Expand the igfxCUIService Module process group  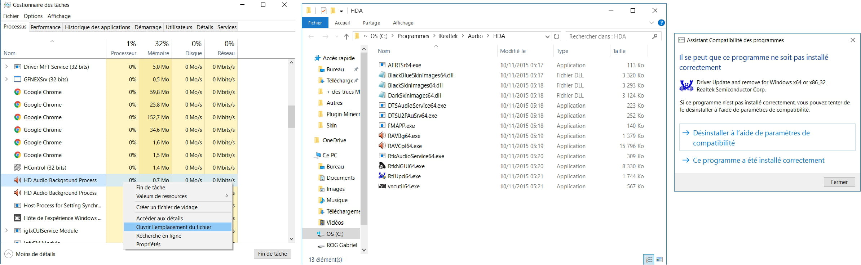click(x=6, y=230)
